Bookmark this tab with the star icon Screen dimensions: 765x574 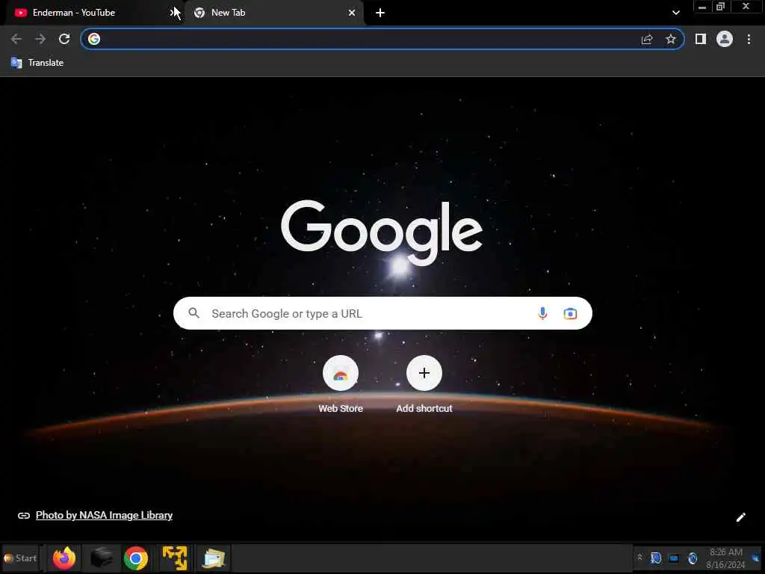pos(671,39)
